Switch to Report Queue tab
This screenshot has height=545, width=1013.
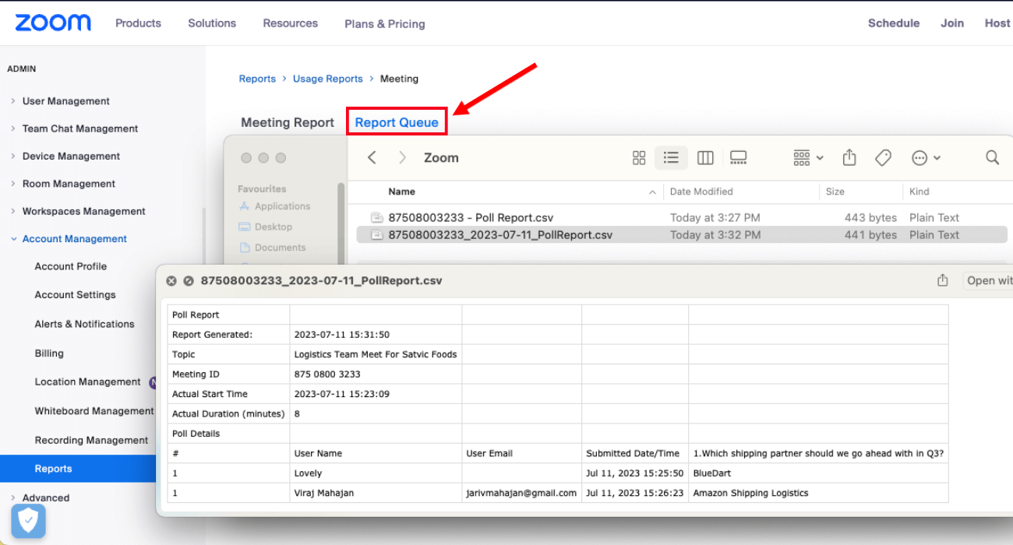click(397, 122)
